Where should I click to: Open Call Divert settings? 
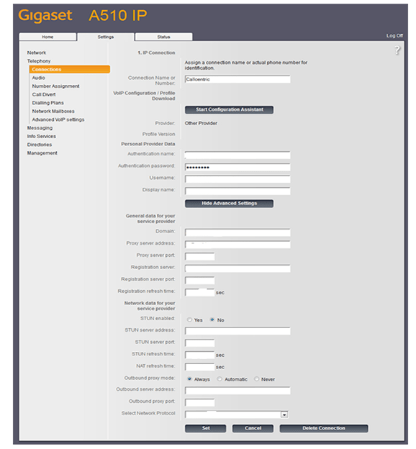[x=44, y=94]
